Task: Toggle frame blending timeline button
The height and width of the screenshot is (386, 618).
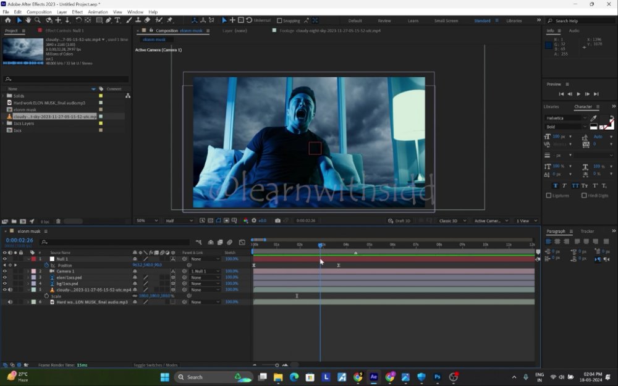Action: (x=220, y=242)
